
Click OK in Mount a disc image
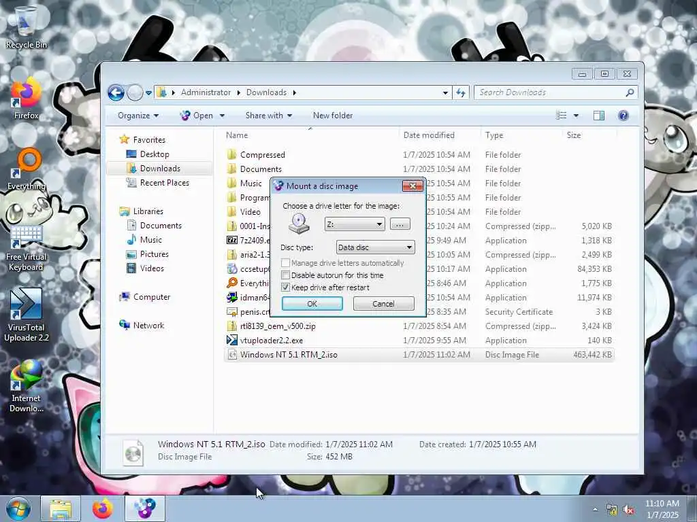click(312, 304)
